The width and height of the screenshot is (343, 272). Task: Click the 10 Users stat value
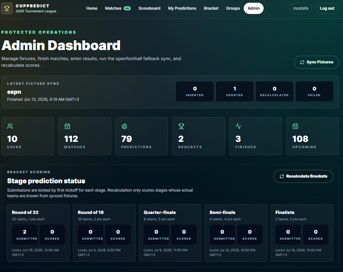tap(12, 139)
